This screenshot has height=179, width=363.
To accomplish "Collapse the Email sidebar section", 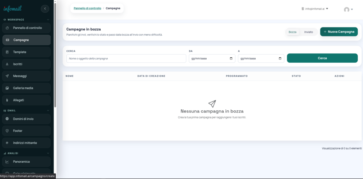I will tap(48, 110).
